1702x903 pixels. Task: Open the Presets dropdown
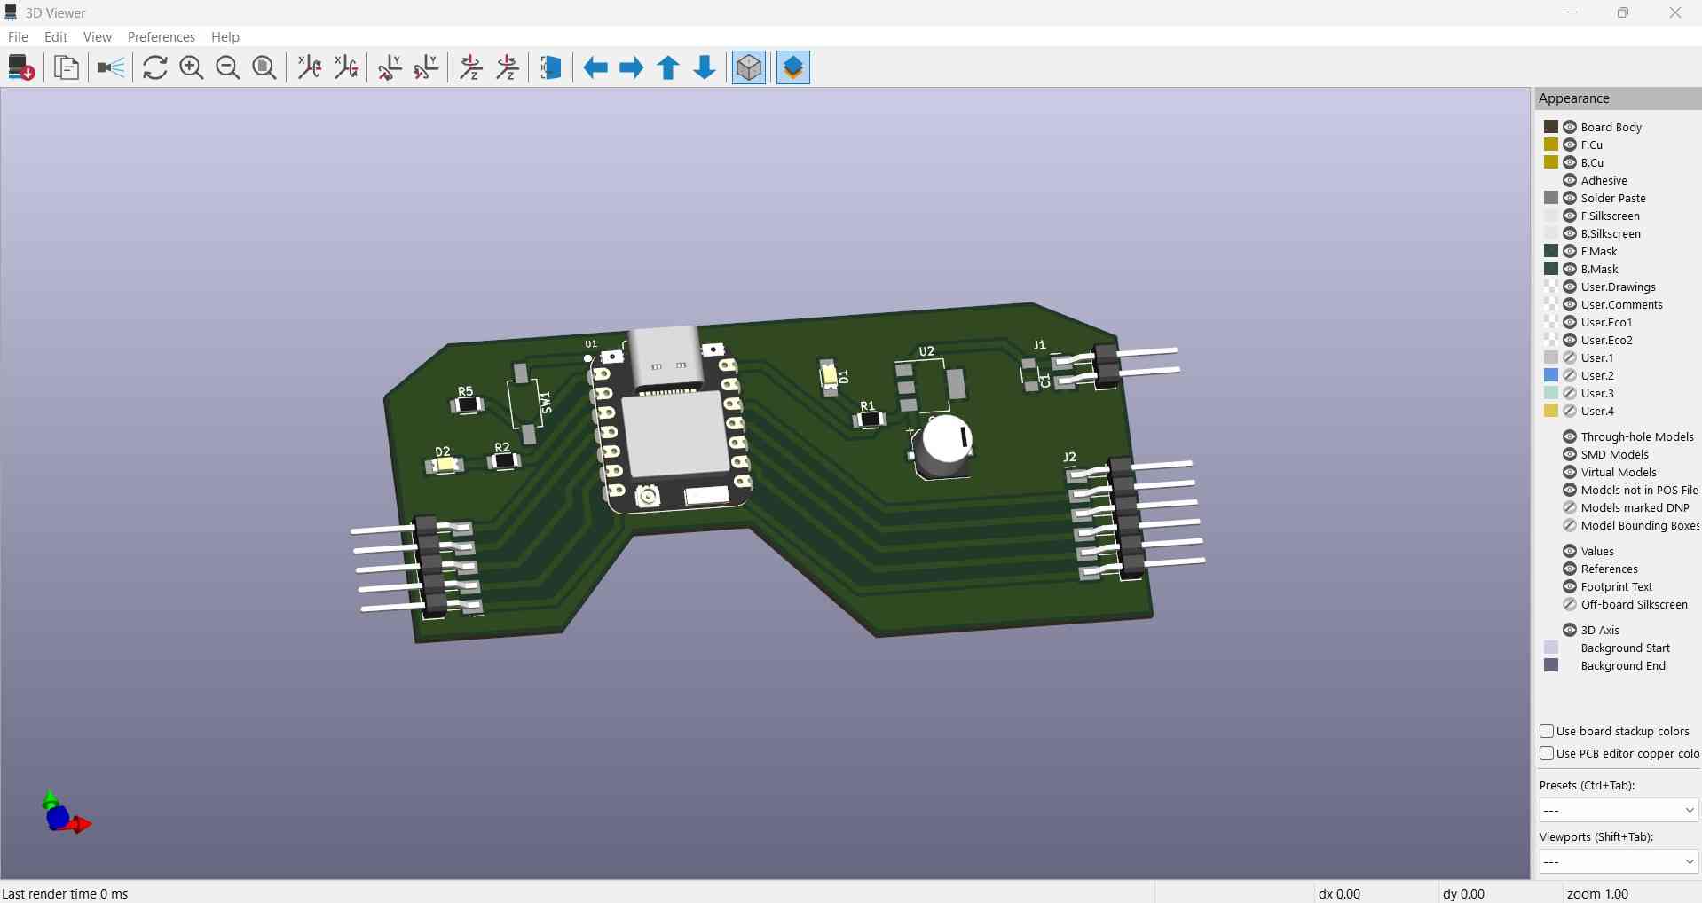point(1619,810)
